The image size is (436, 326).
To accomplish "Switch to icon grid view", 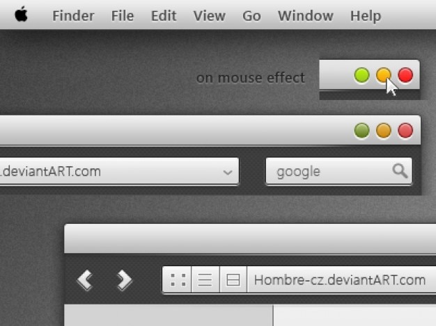I will (178, 279).
